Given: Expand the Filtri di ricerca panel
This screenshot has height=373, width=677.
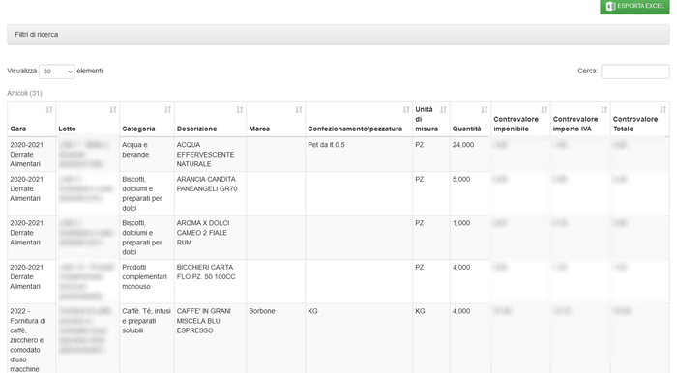Looking at the screenshot, I should pos(338,35).
